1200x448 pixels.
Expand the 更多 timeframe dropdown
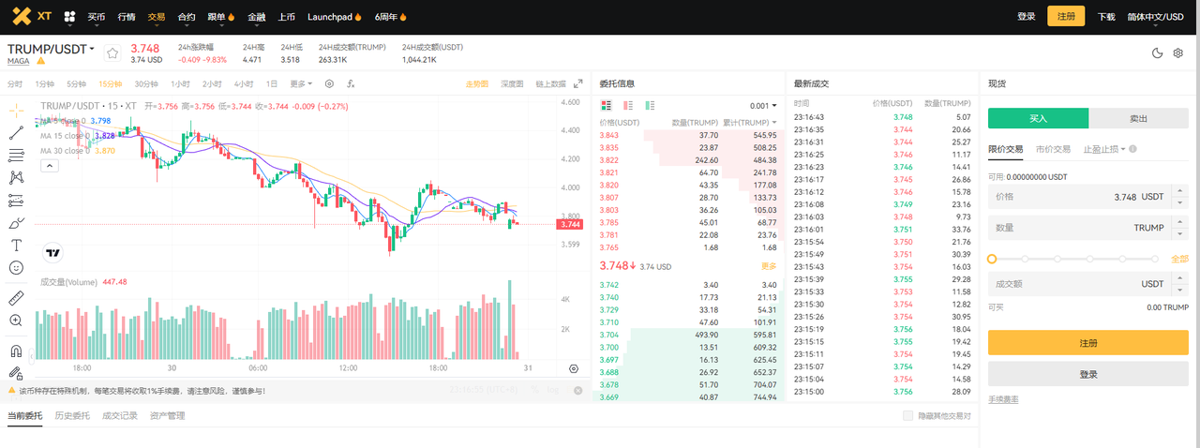coord(301,83)
